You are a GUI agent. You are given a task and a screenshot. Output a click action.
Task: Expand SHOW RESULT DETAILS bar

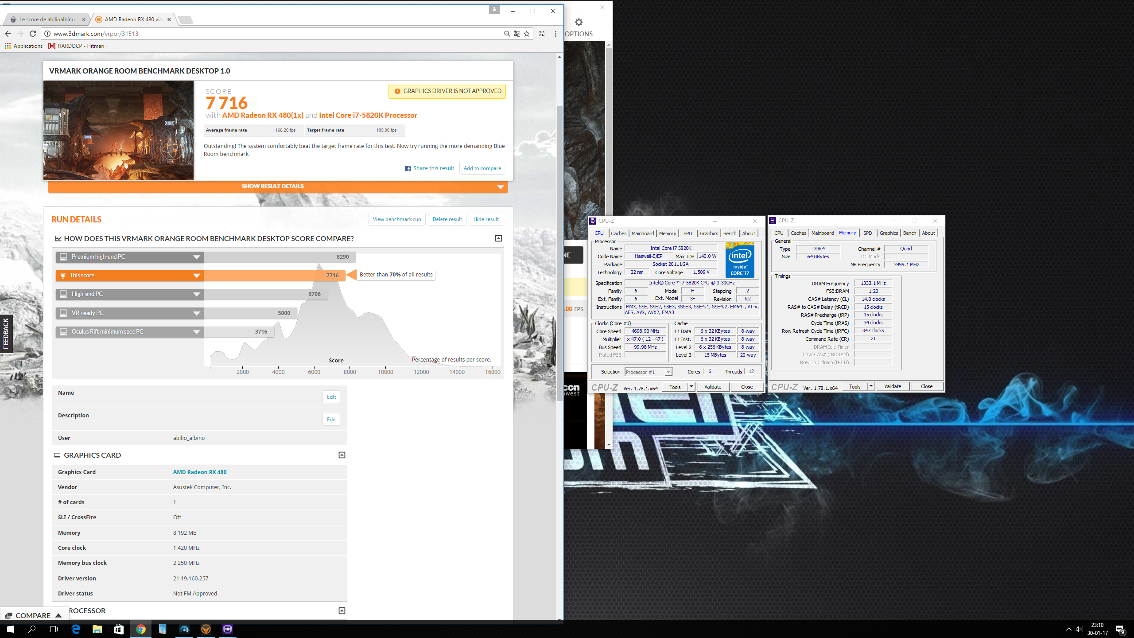(x=278, y=187)
